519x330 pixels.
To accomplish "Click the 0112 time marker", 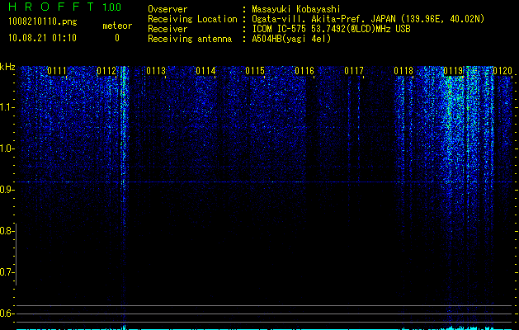I will point(106,71).
